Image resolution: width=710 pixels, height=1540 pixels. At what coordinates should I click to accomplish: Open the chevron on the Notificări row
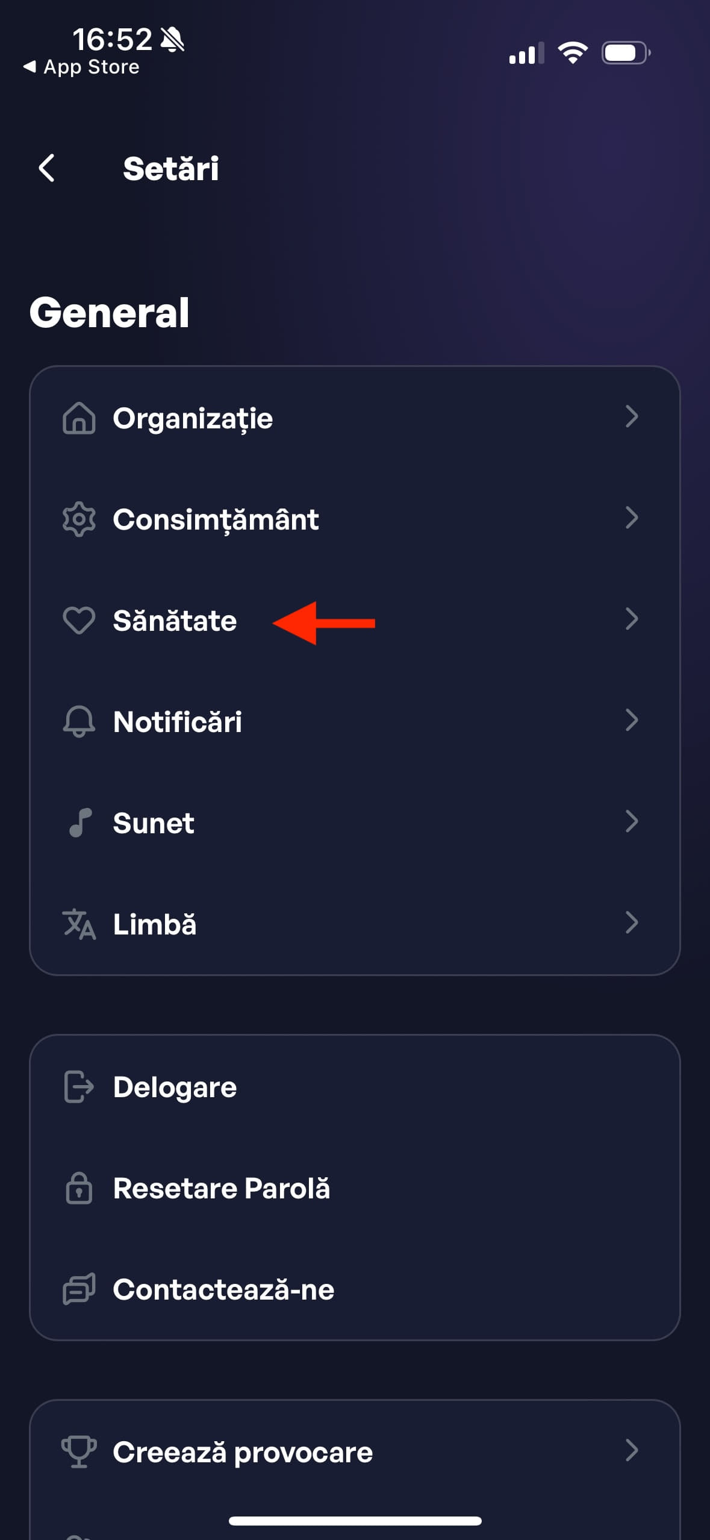pos(631,720)
